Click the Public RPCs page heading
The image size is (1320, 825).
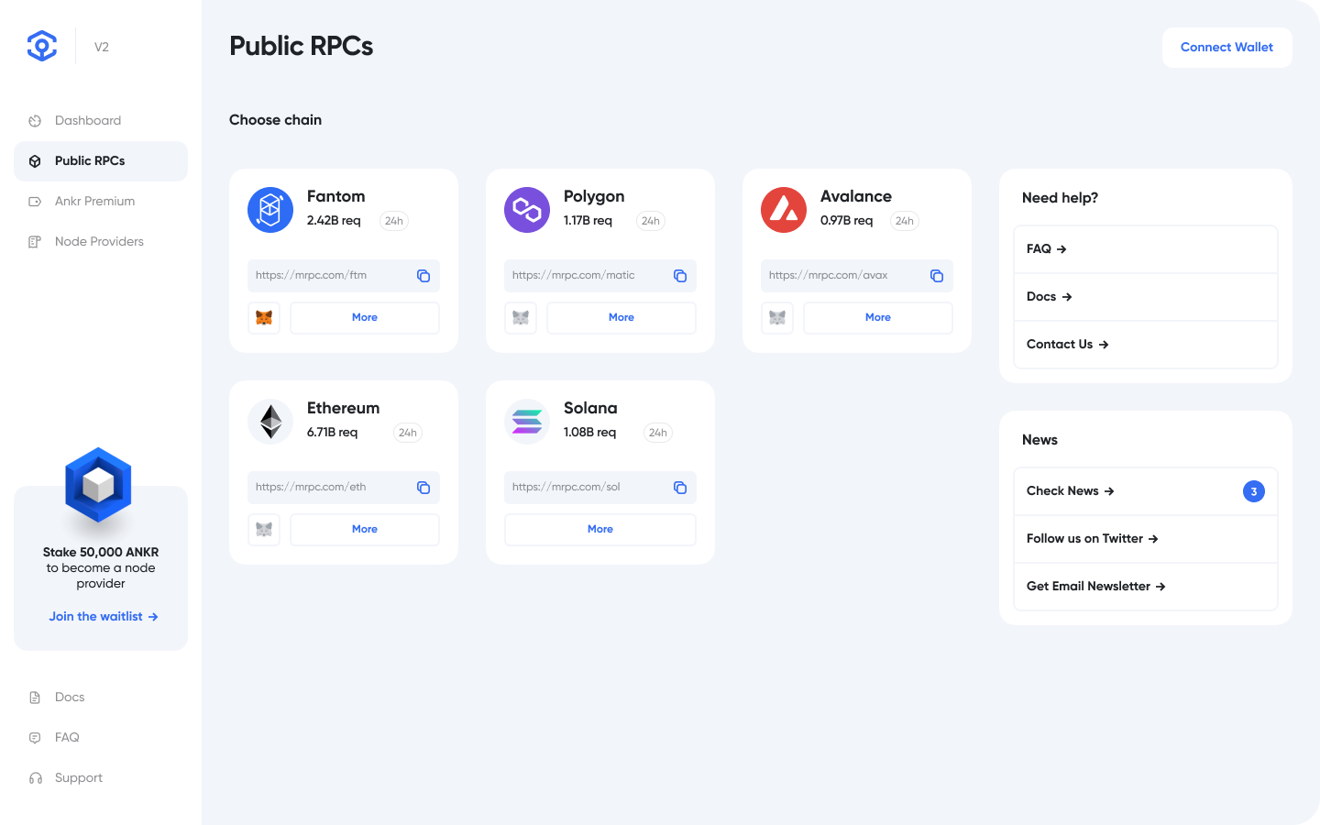302,47
